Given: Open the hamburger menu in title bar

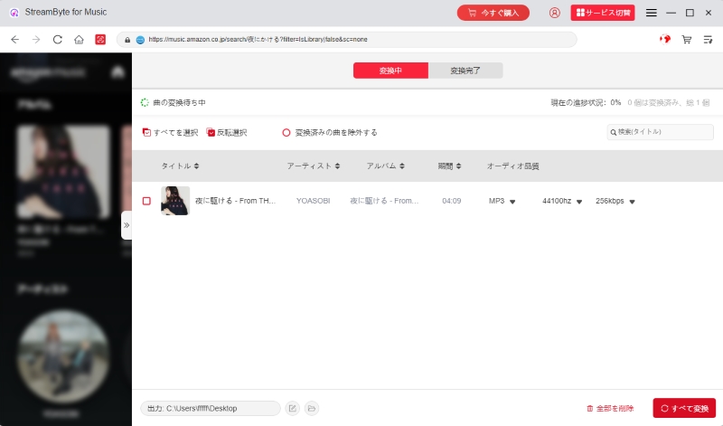Looking at the screenshot, I should click(x=651, y=13).
